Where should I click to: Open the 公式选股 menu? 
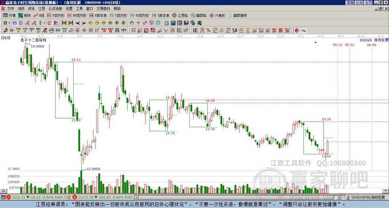point(55,9)
